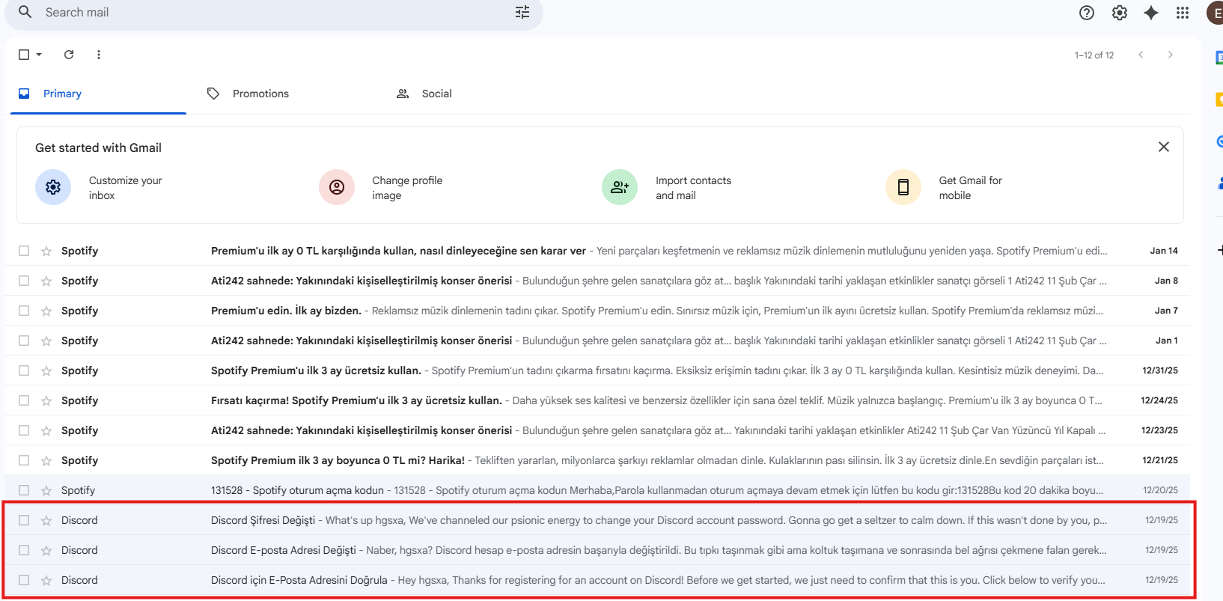Open the Ati242 sahnede email dated Jan 8
The width and height of the screenshot is (1223, 601).
coord(597,281)
